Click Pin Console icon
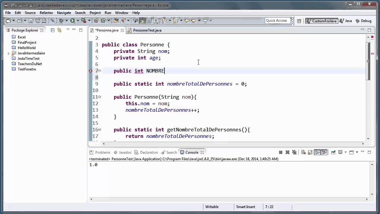The image size is (380, 214). pyautogui.click(x=333, y=152)
